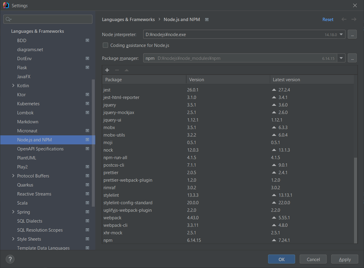Screen dimensions: 364x268
Task: Click the project icon on the Ktor row
Action: click(87, 95)
